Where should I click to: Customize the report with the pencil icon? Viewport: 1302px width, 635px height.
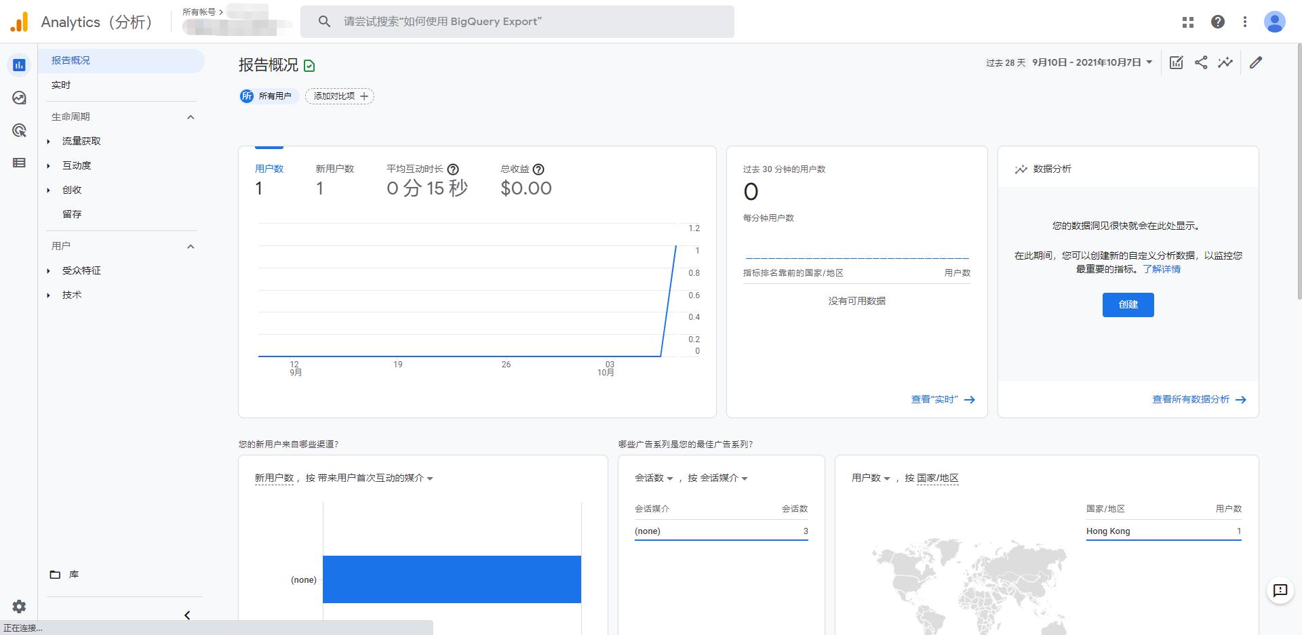(1256, 62)
